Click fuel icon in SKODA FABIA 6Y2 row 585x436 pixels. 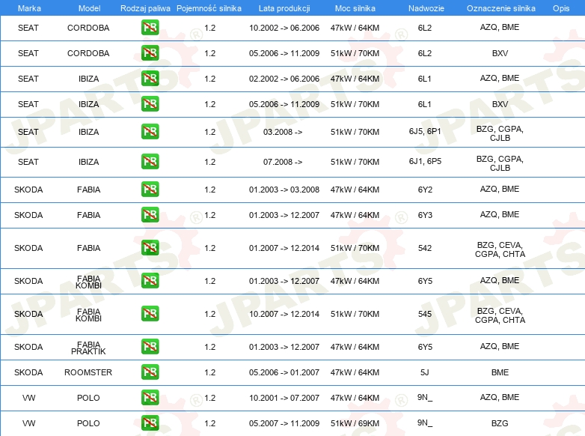[x=150, y=190]
